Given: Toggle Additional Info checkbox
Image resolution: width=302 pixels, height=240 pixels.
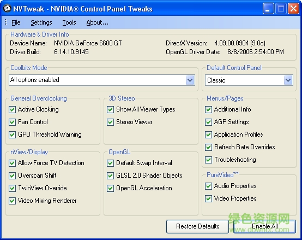Looking at the screenshot, I should point(208,109).
